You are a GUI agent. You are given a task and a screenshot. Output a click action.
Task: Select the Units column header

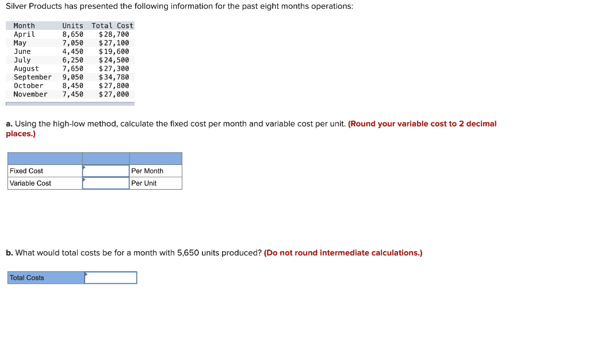72,25
